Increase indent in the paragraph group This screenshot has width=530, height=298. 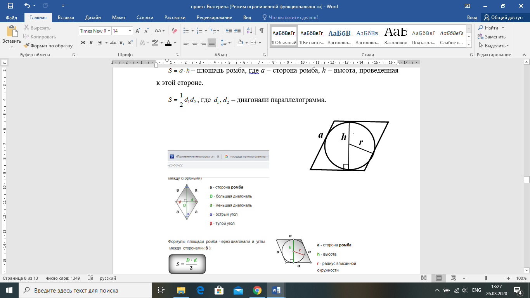(237, 31)
